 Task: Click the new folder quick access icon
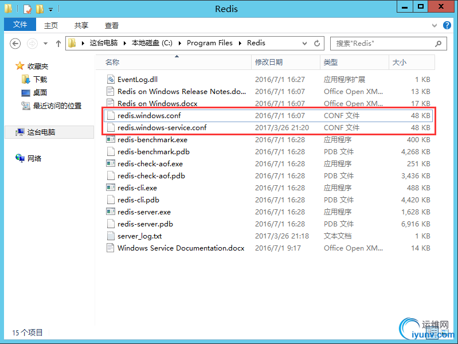pos(40,9)
